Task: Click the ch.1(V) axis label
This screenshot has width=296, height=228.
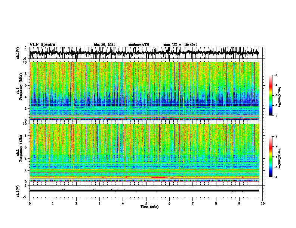Action: coord(18,53)
